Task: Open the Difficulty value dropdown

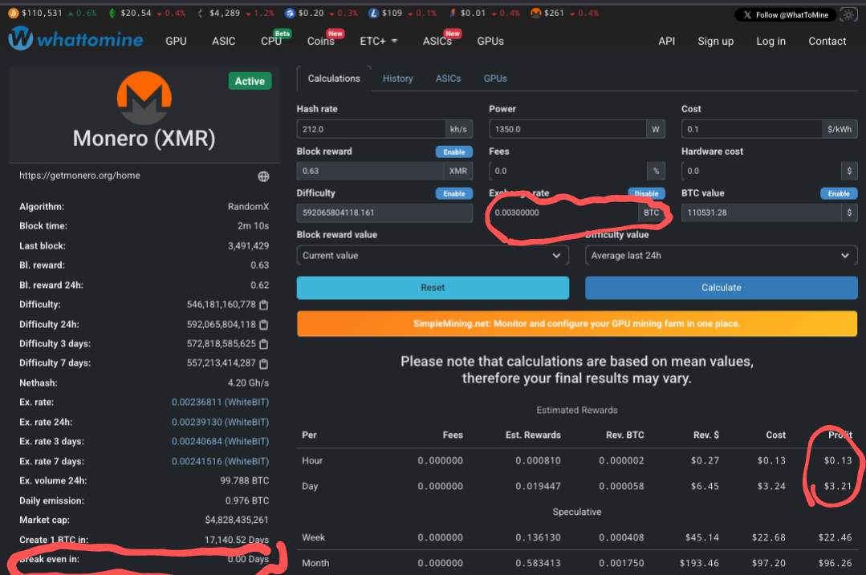Action: 721,256
